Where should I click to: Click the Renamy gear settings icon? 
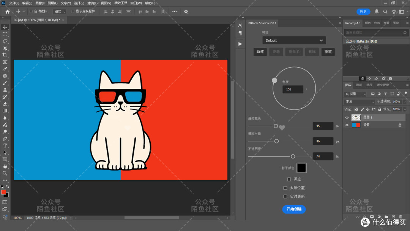(x=383, y=79)
